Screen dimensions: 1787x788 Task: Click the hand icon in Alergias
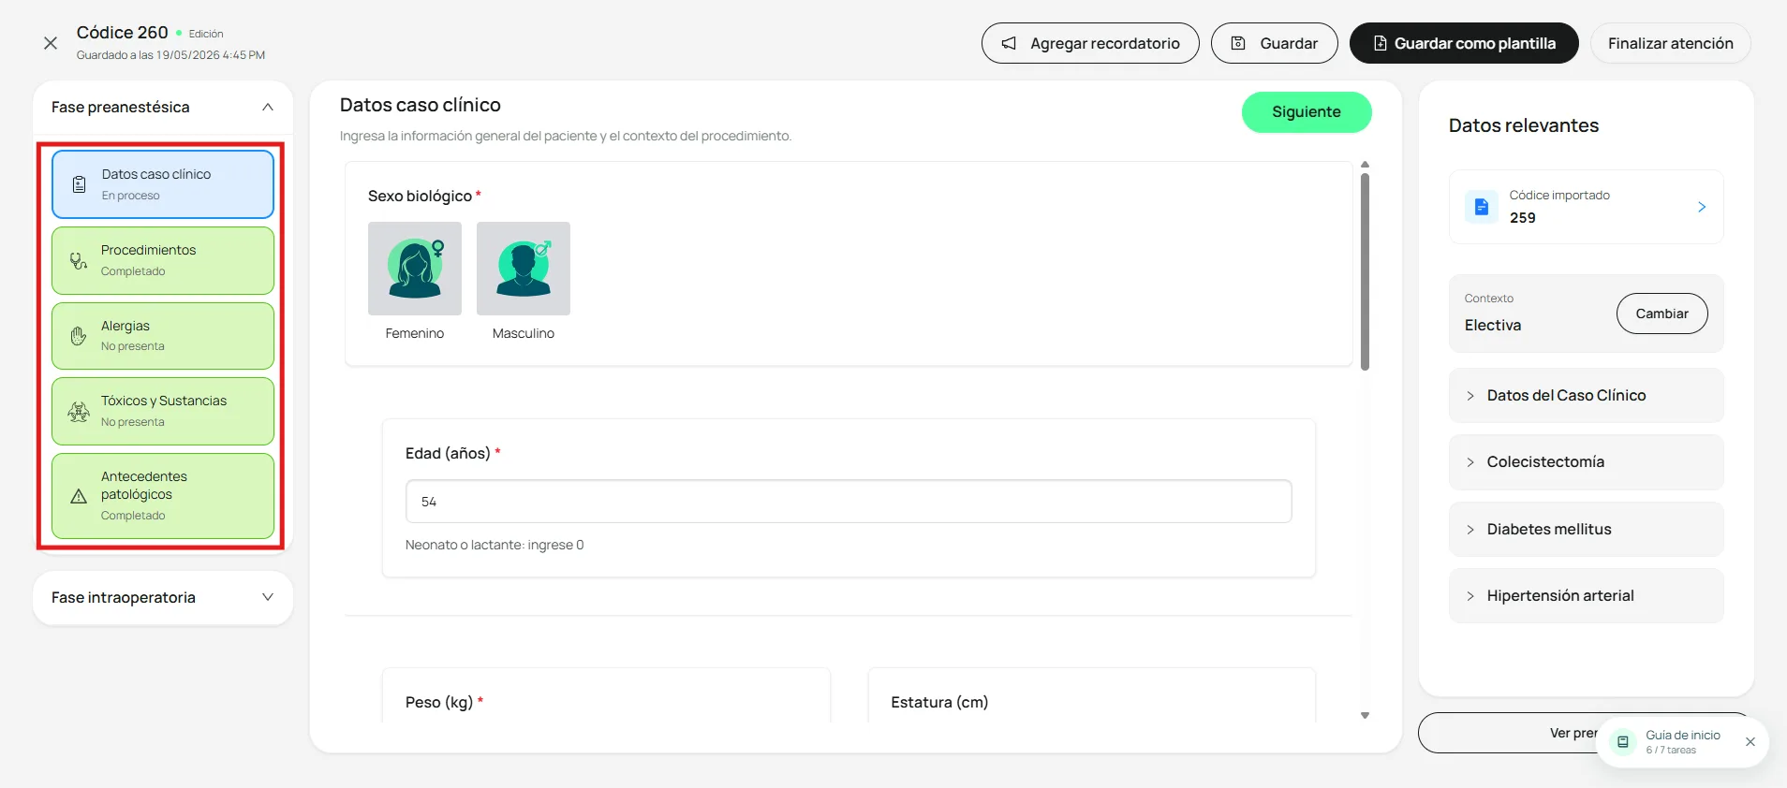(x=79, y=336)
